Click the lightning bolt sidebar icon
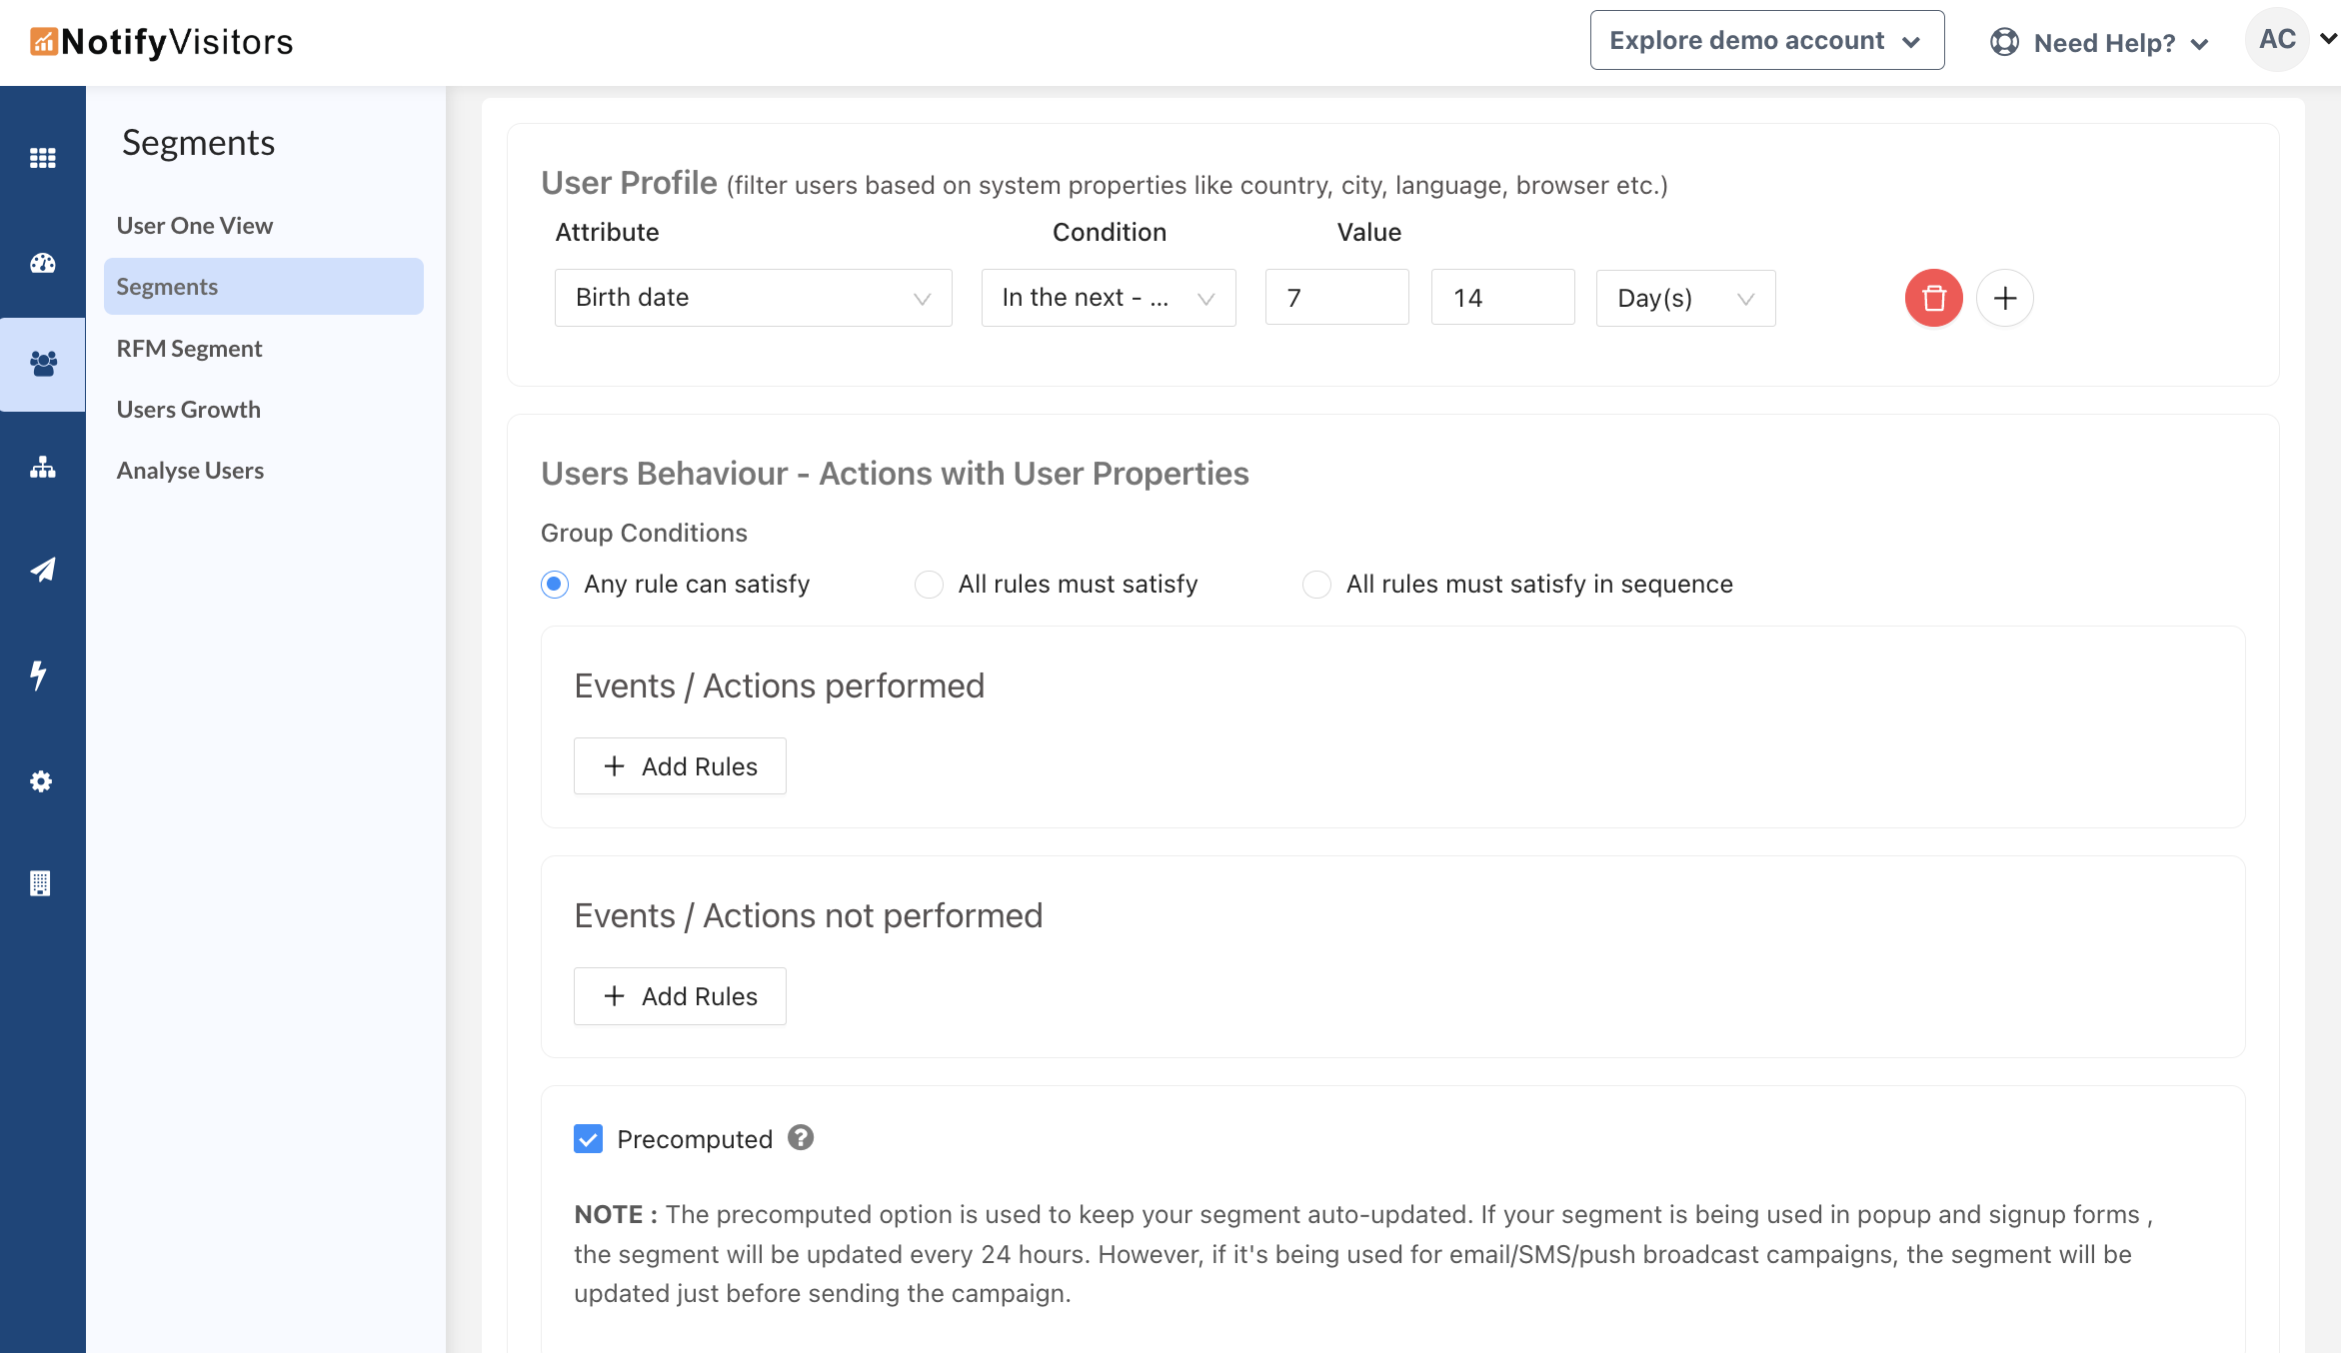The image size is (2341, 1353). [39, 676]
